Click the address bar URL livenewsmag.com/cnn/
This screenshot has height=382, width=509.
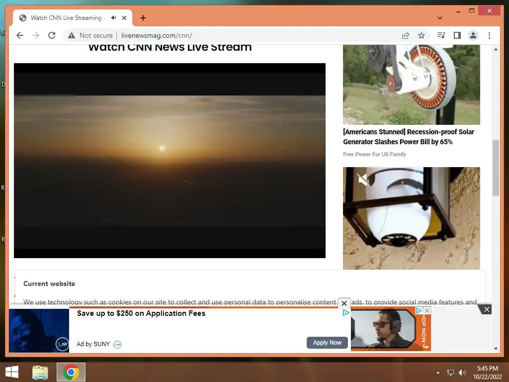[157, 35]
